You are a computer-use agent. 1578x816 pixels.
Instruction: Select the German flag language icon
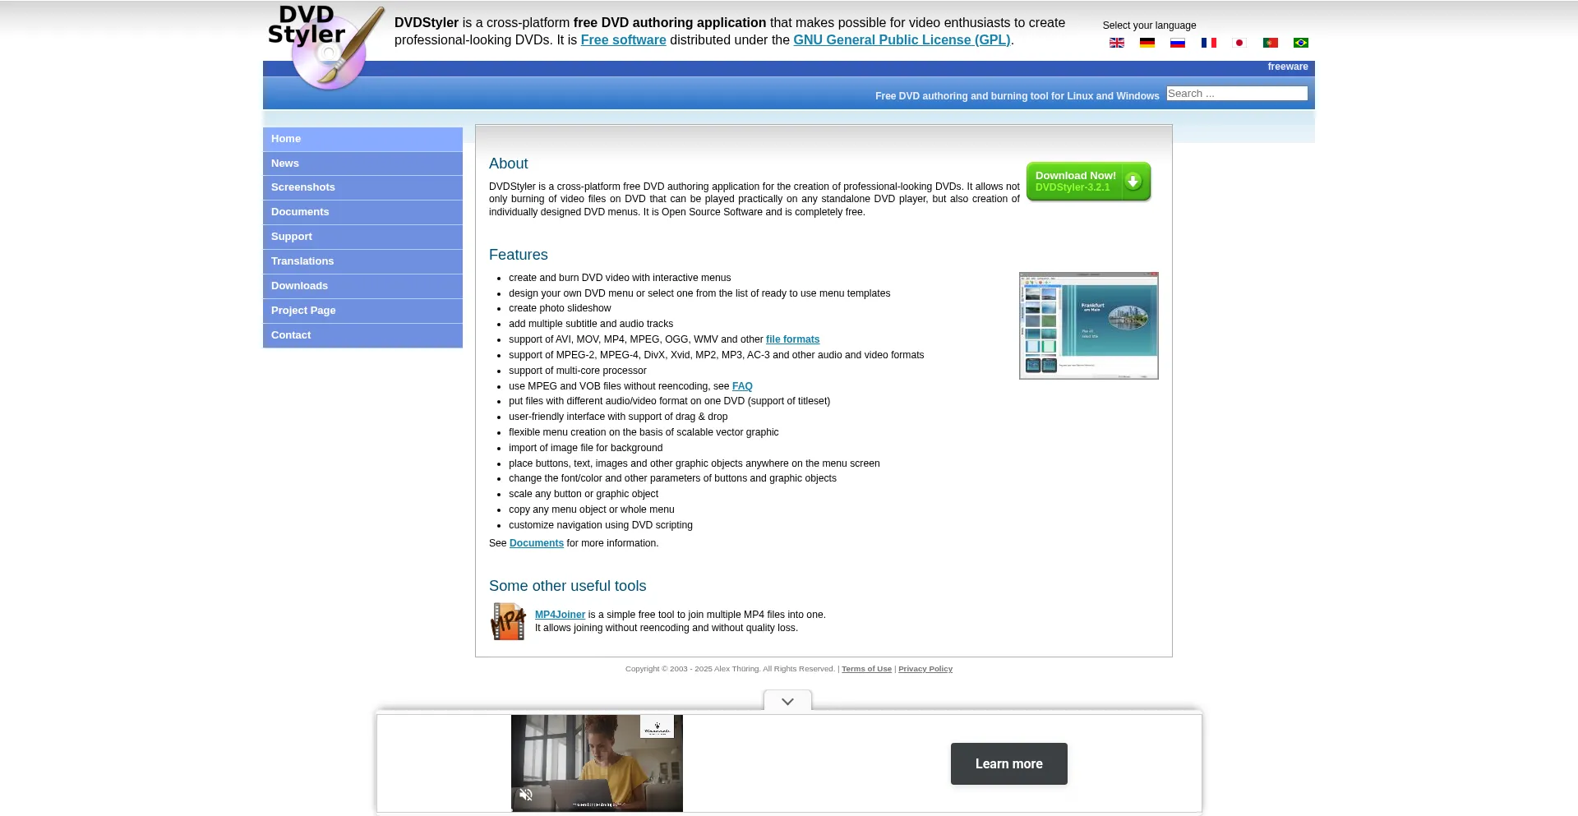coord(1147,43)
